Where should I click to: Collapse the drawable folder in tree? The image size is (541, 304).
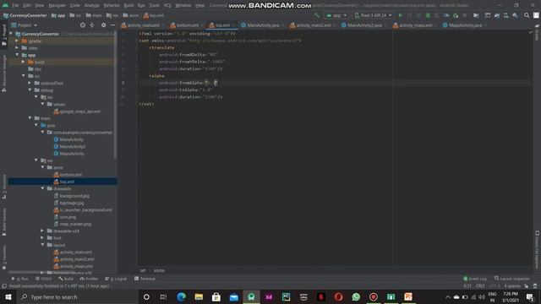point(43,188)
